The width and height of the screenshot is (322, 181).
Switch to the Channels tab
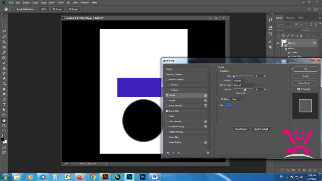tap(290, 18)
